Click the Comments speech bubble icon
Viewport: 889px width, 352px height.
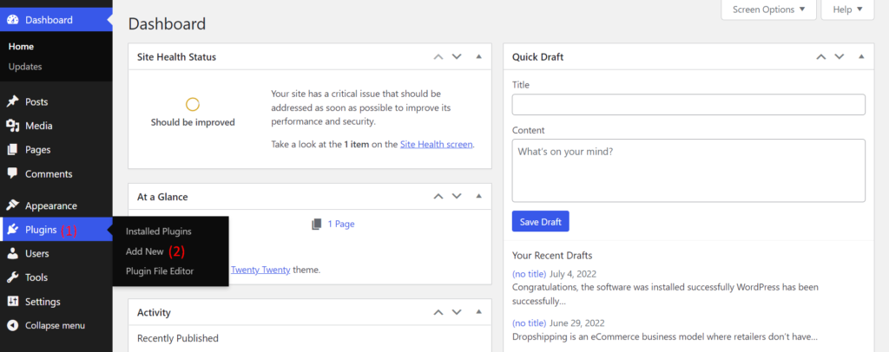12,173
